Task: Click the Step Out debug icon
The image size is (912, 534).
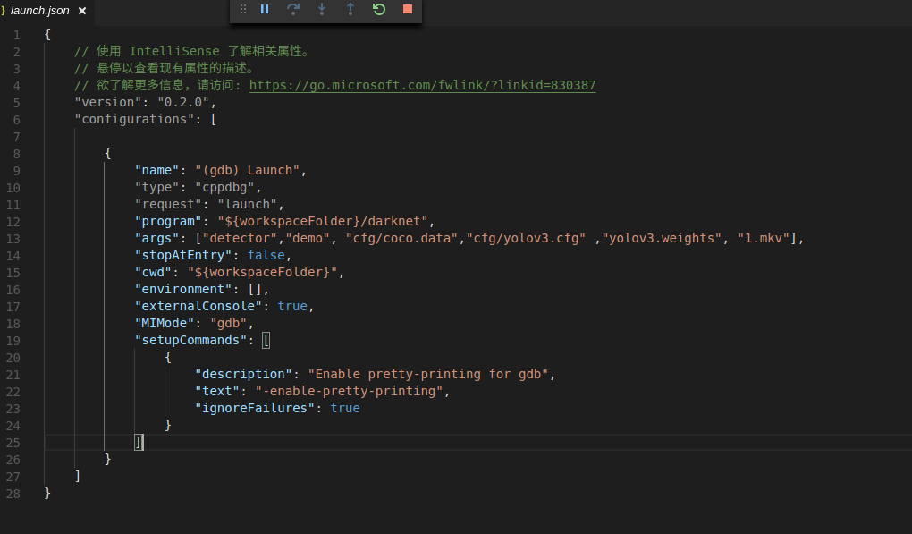Action: tap(350, 9)
